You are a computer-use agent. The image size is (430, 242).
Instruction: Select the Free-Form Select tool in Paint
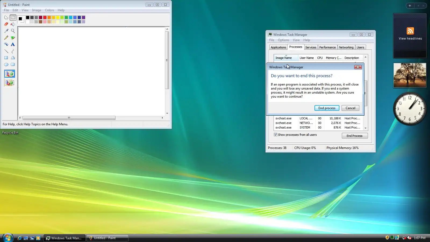pyautogui.click(x=6, y=18)
